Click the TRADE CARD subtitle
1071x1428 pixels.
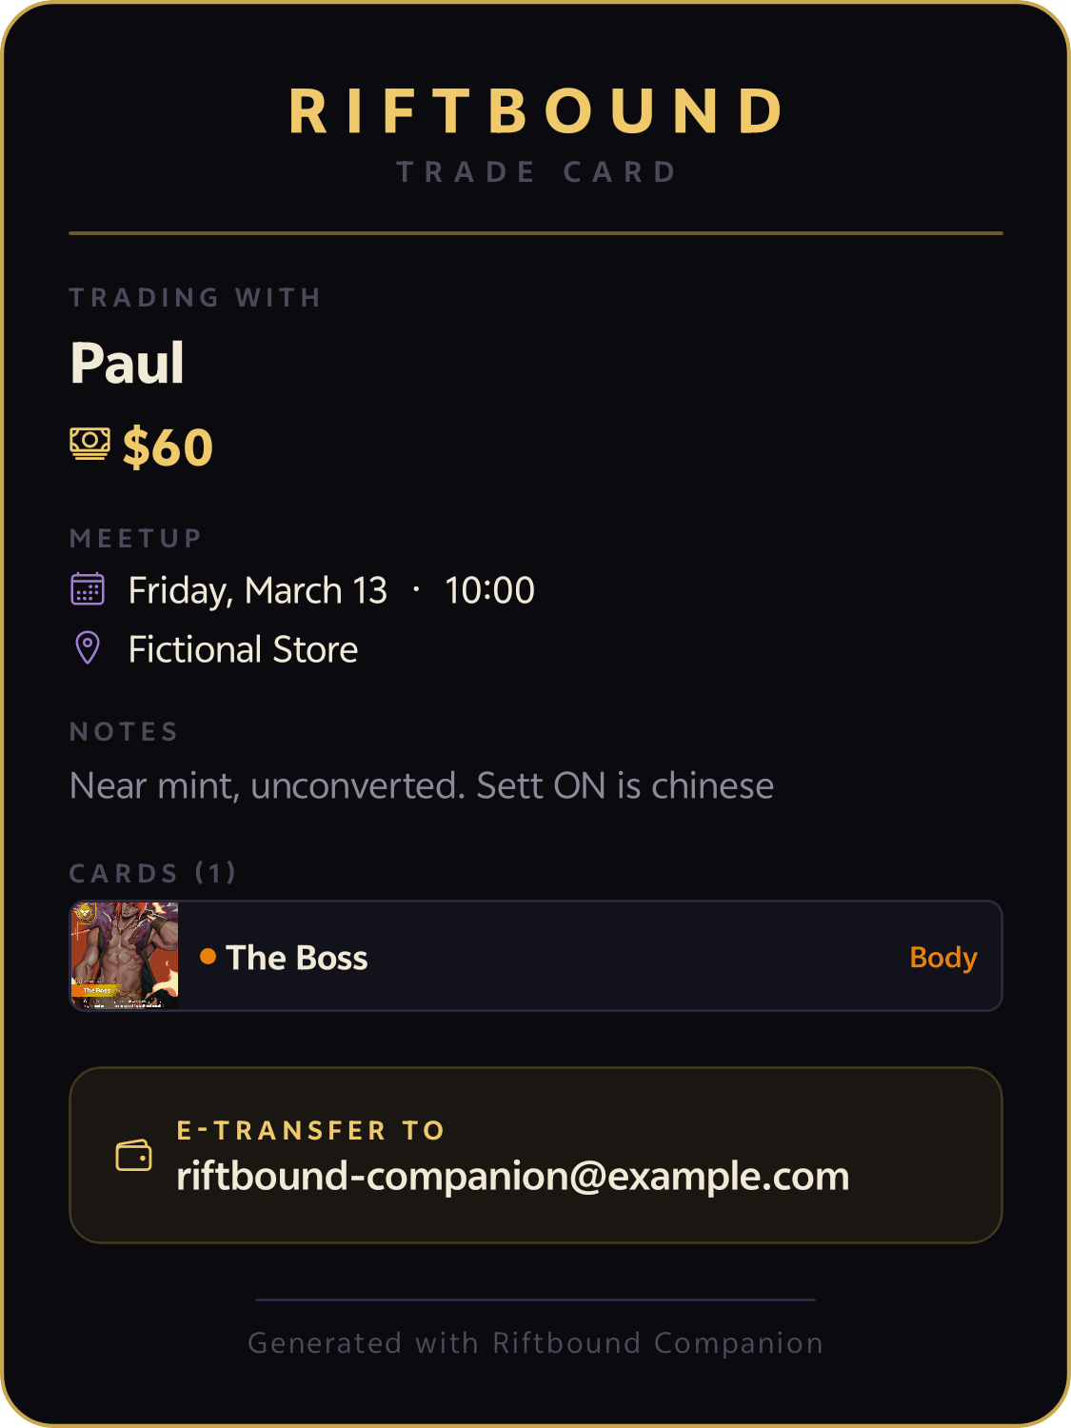pyautogui.click(x=536, y=172)
